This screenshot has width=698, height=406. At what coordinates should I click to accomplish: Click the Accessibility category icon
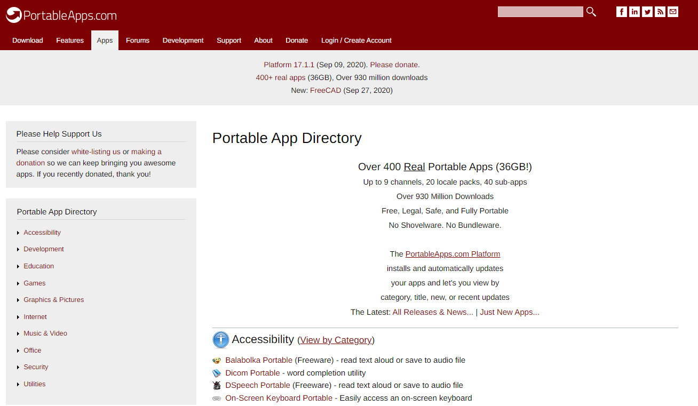point(220,340)
